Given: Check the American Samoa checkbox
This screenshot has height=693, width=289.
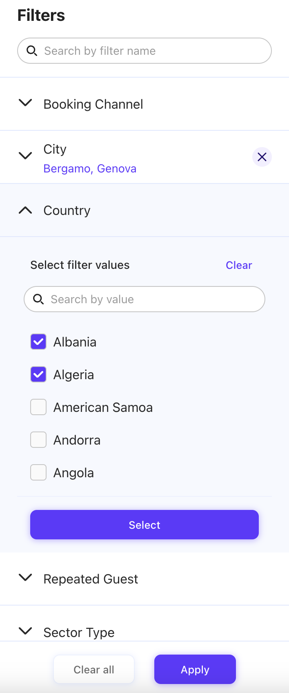Looking at the screenshot, I should point(38,407).
